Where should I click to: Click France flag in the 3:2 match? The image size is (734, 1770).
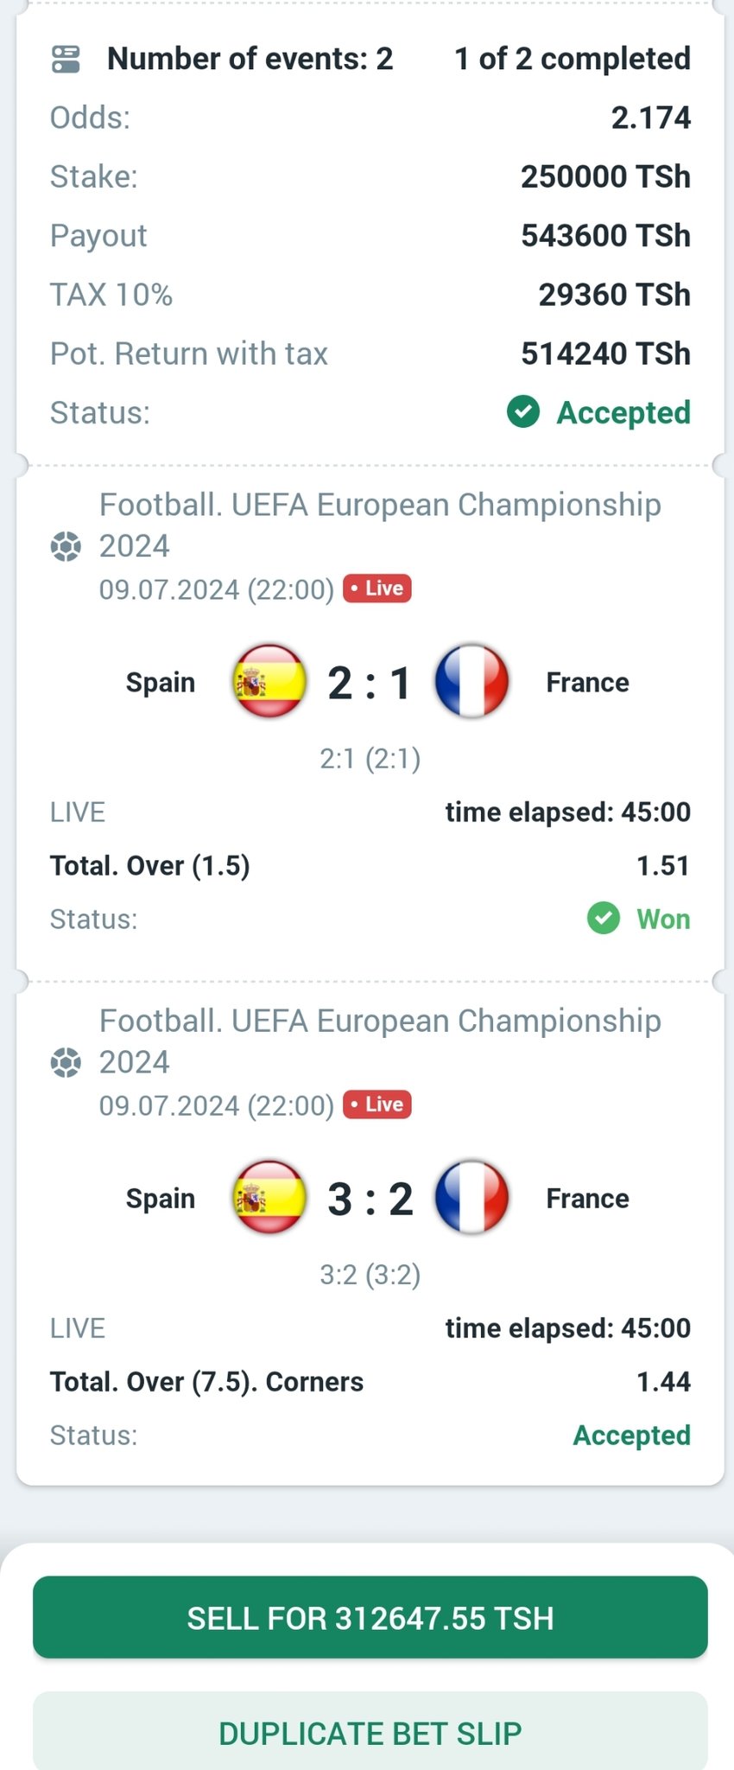tap(471, 1197)
